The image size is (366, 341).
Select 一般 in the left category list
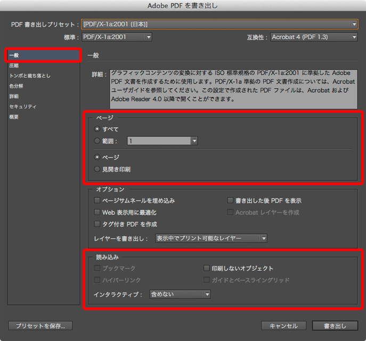[x=43, y=55]
